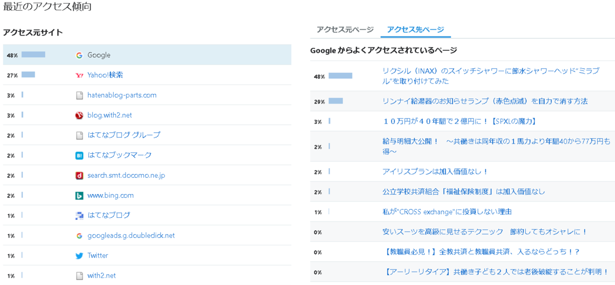Open the リンナイ給湯器のお知らせランプ article link
The width and height of the screenshot is (615, 285).
485,101
